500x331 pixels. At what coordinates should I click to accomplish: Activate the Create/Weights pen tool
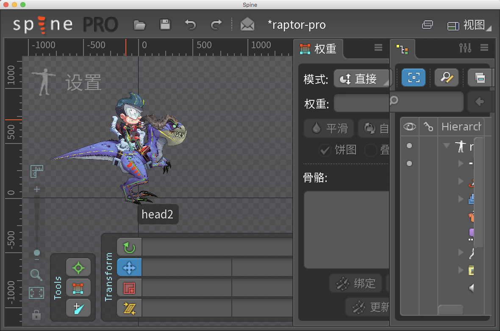[79, 308]
